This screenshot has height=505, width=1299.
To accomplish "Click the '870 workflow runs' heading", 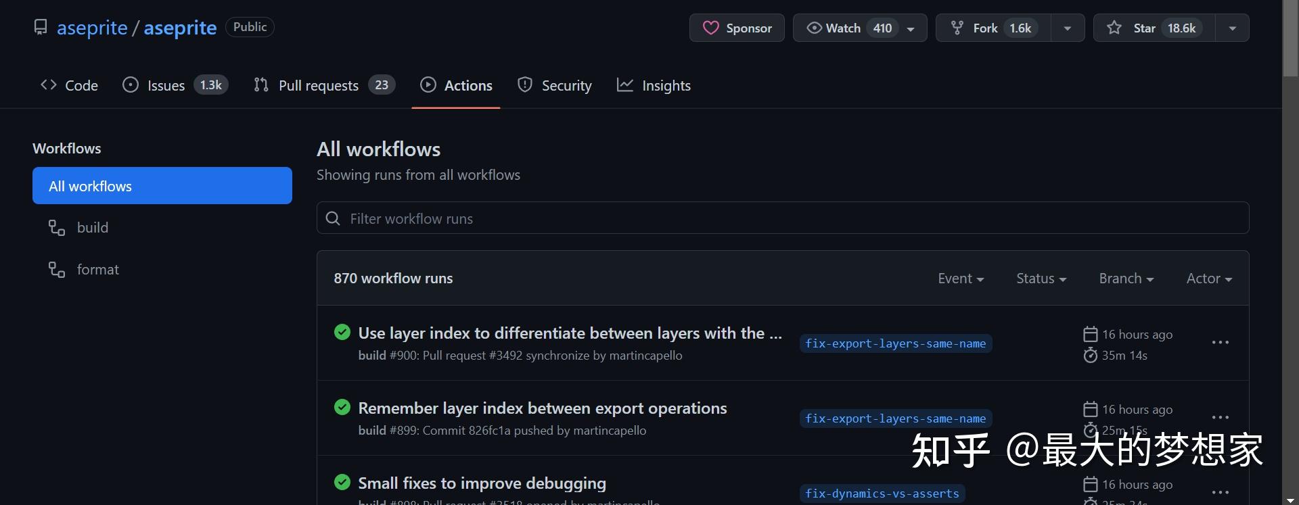I will click(x=393, y=279).
